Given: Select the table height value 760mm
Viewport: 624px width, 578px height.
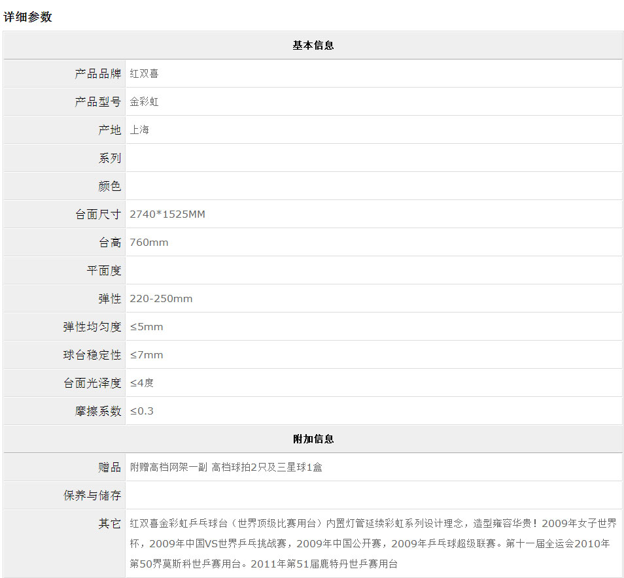Looking at the screenshot, I should tap(149, 243).
